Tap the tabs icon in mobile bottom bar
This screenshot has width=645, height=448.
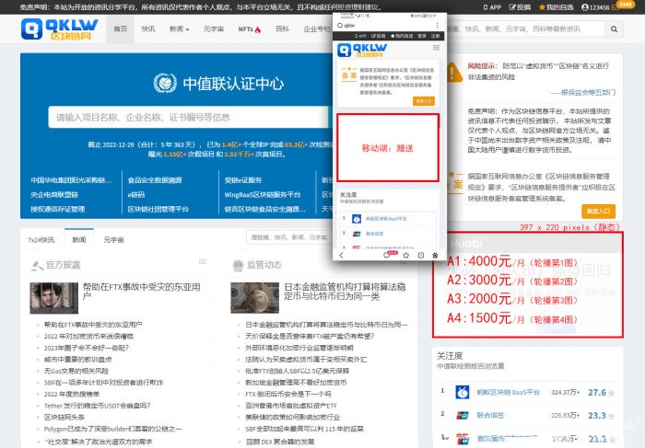[421, 255]
